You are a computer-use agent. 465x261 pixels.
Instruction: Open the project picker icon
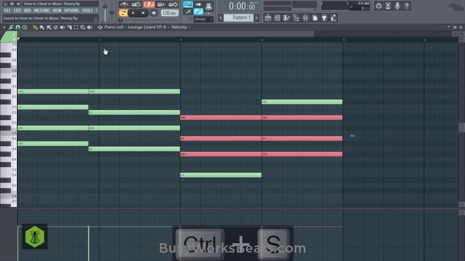(315, 18)
